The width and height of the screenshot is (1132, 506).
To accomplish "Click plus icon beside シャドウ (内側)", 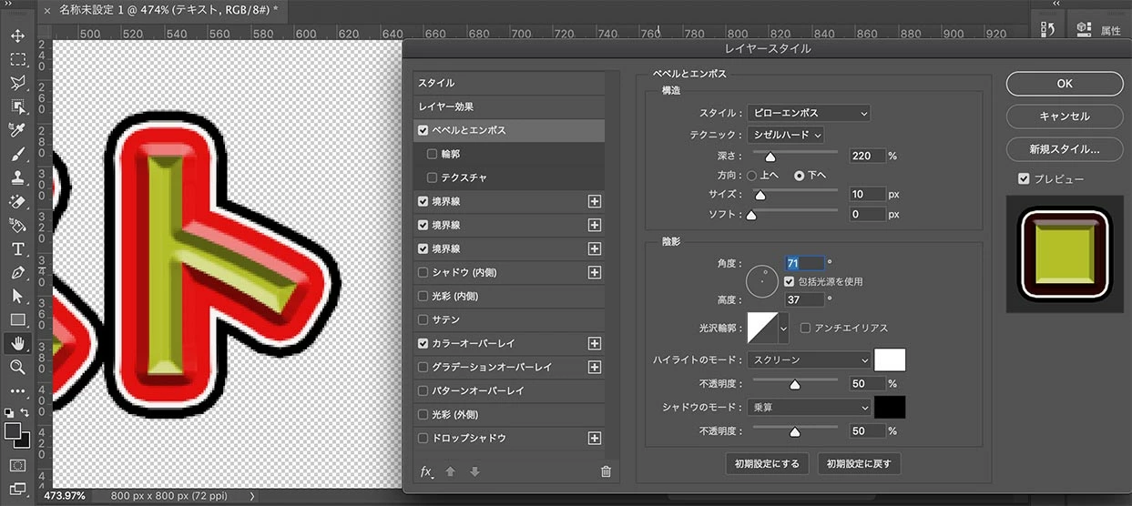I will [595, 272].
